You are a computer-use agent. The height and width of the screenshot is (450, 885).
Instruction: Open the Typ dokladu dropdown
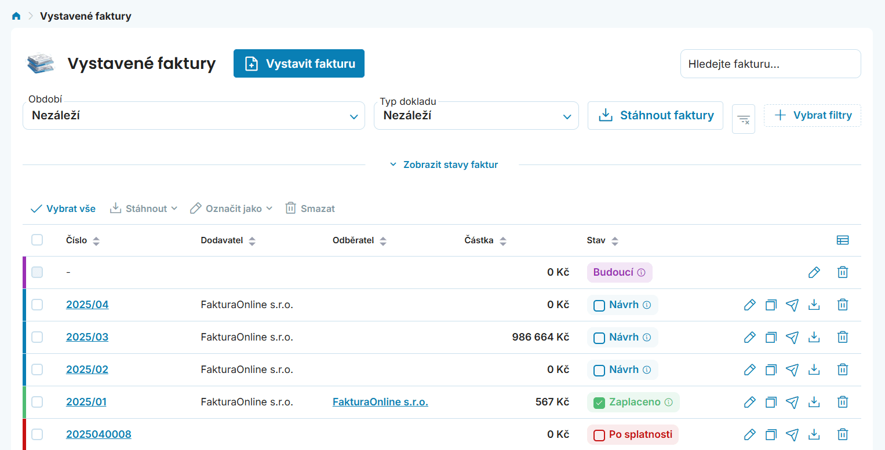click(x=476, y=115)
